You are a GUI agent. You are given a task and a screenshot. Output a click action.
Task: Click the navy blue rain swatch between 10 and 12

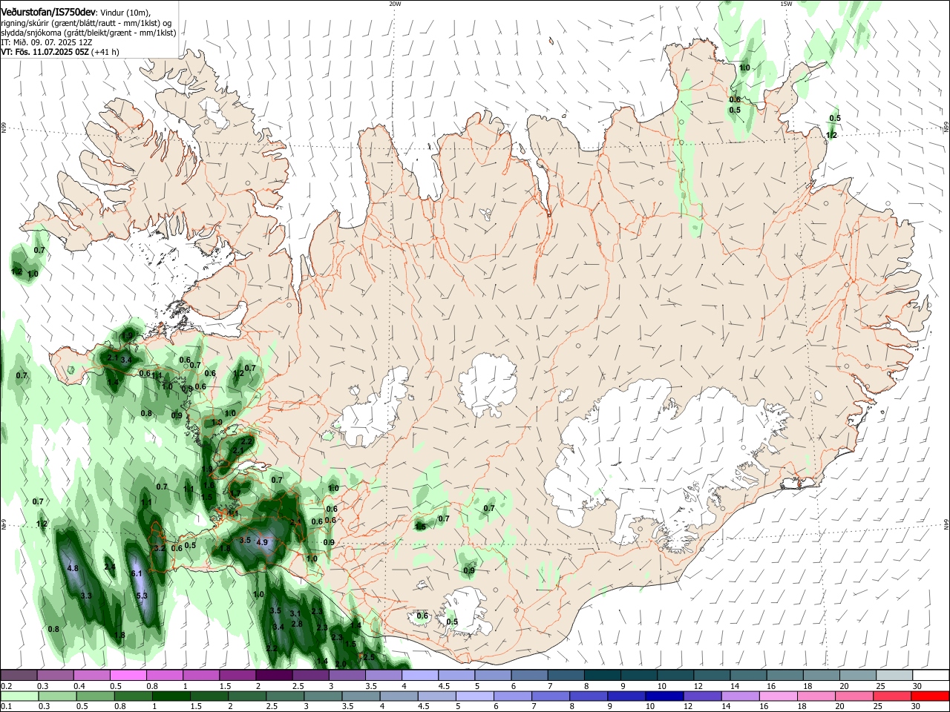[665, 696]
